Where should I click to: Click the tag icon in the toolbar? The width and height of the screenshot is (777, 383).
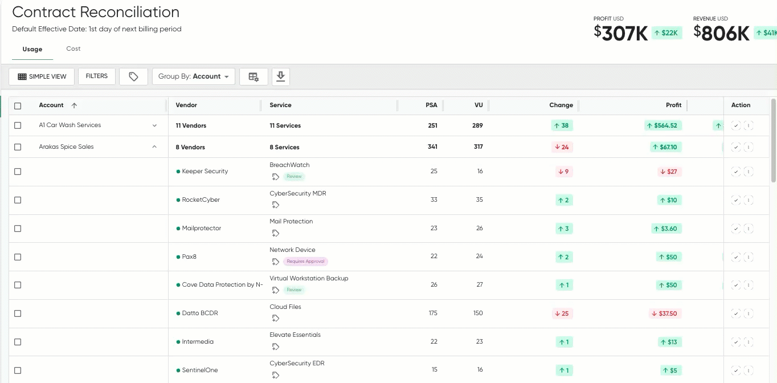coord(133,76)
